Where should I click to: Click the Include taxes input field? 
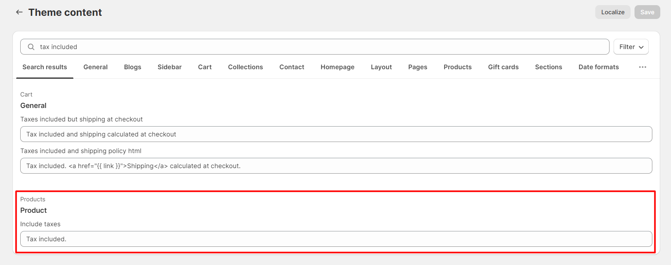pos(336,239)
